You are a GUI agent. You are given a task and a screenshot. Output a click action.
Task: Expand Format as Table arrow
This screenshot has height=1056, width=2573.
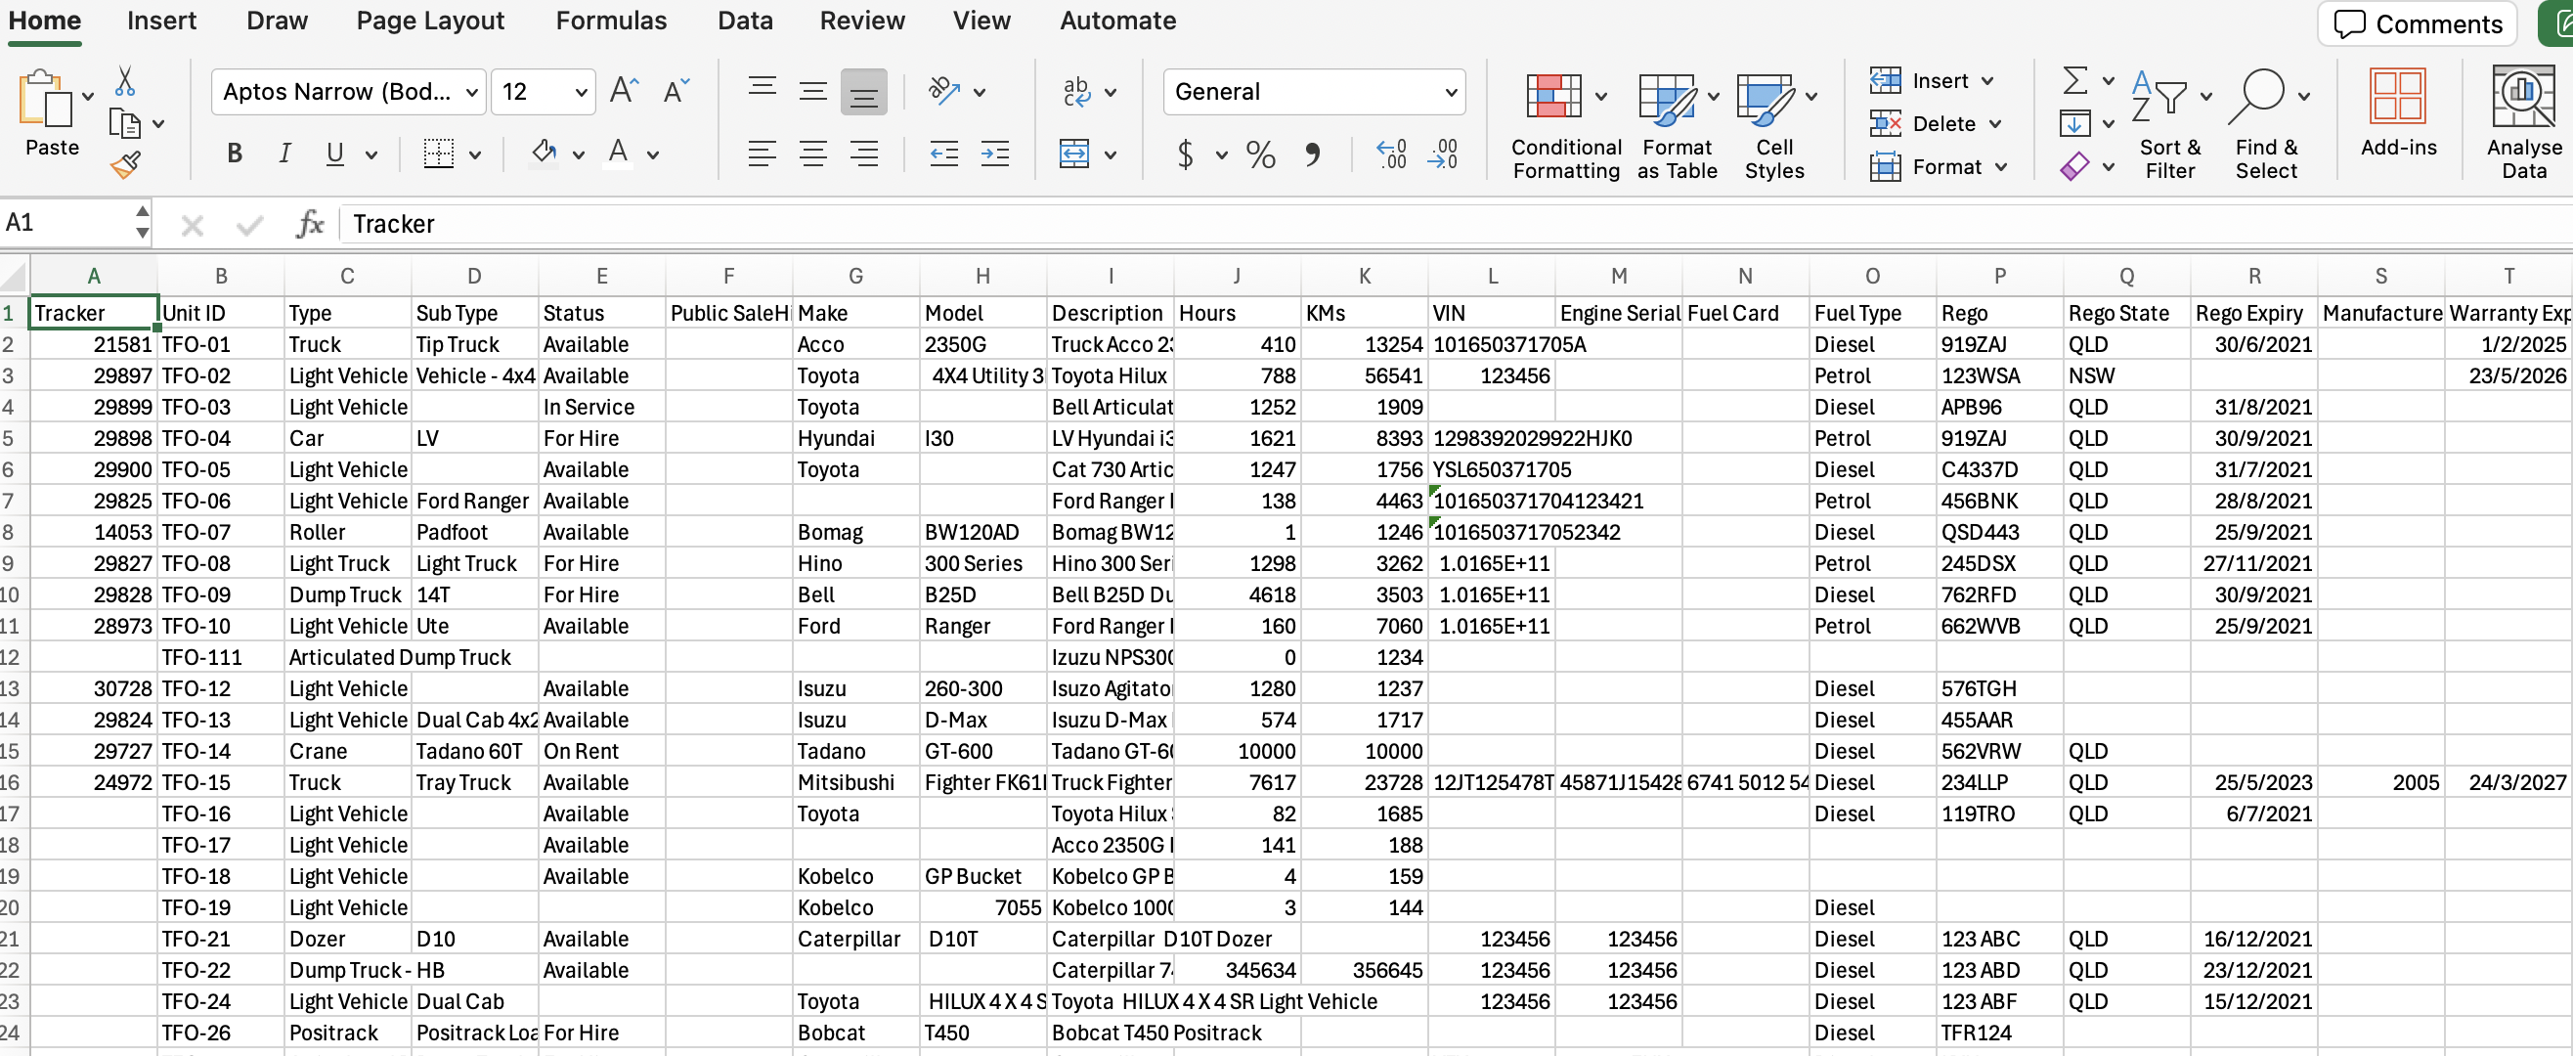coord(1713,96)
